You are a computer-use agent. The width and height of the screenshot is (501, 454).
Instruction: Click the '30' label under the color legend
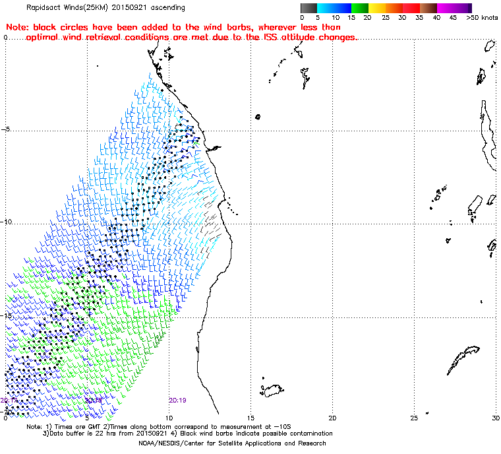click(402, 18)
